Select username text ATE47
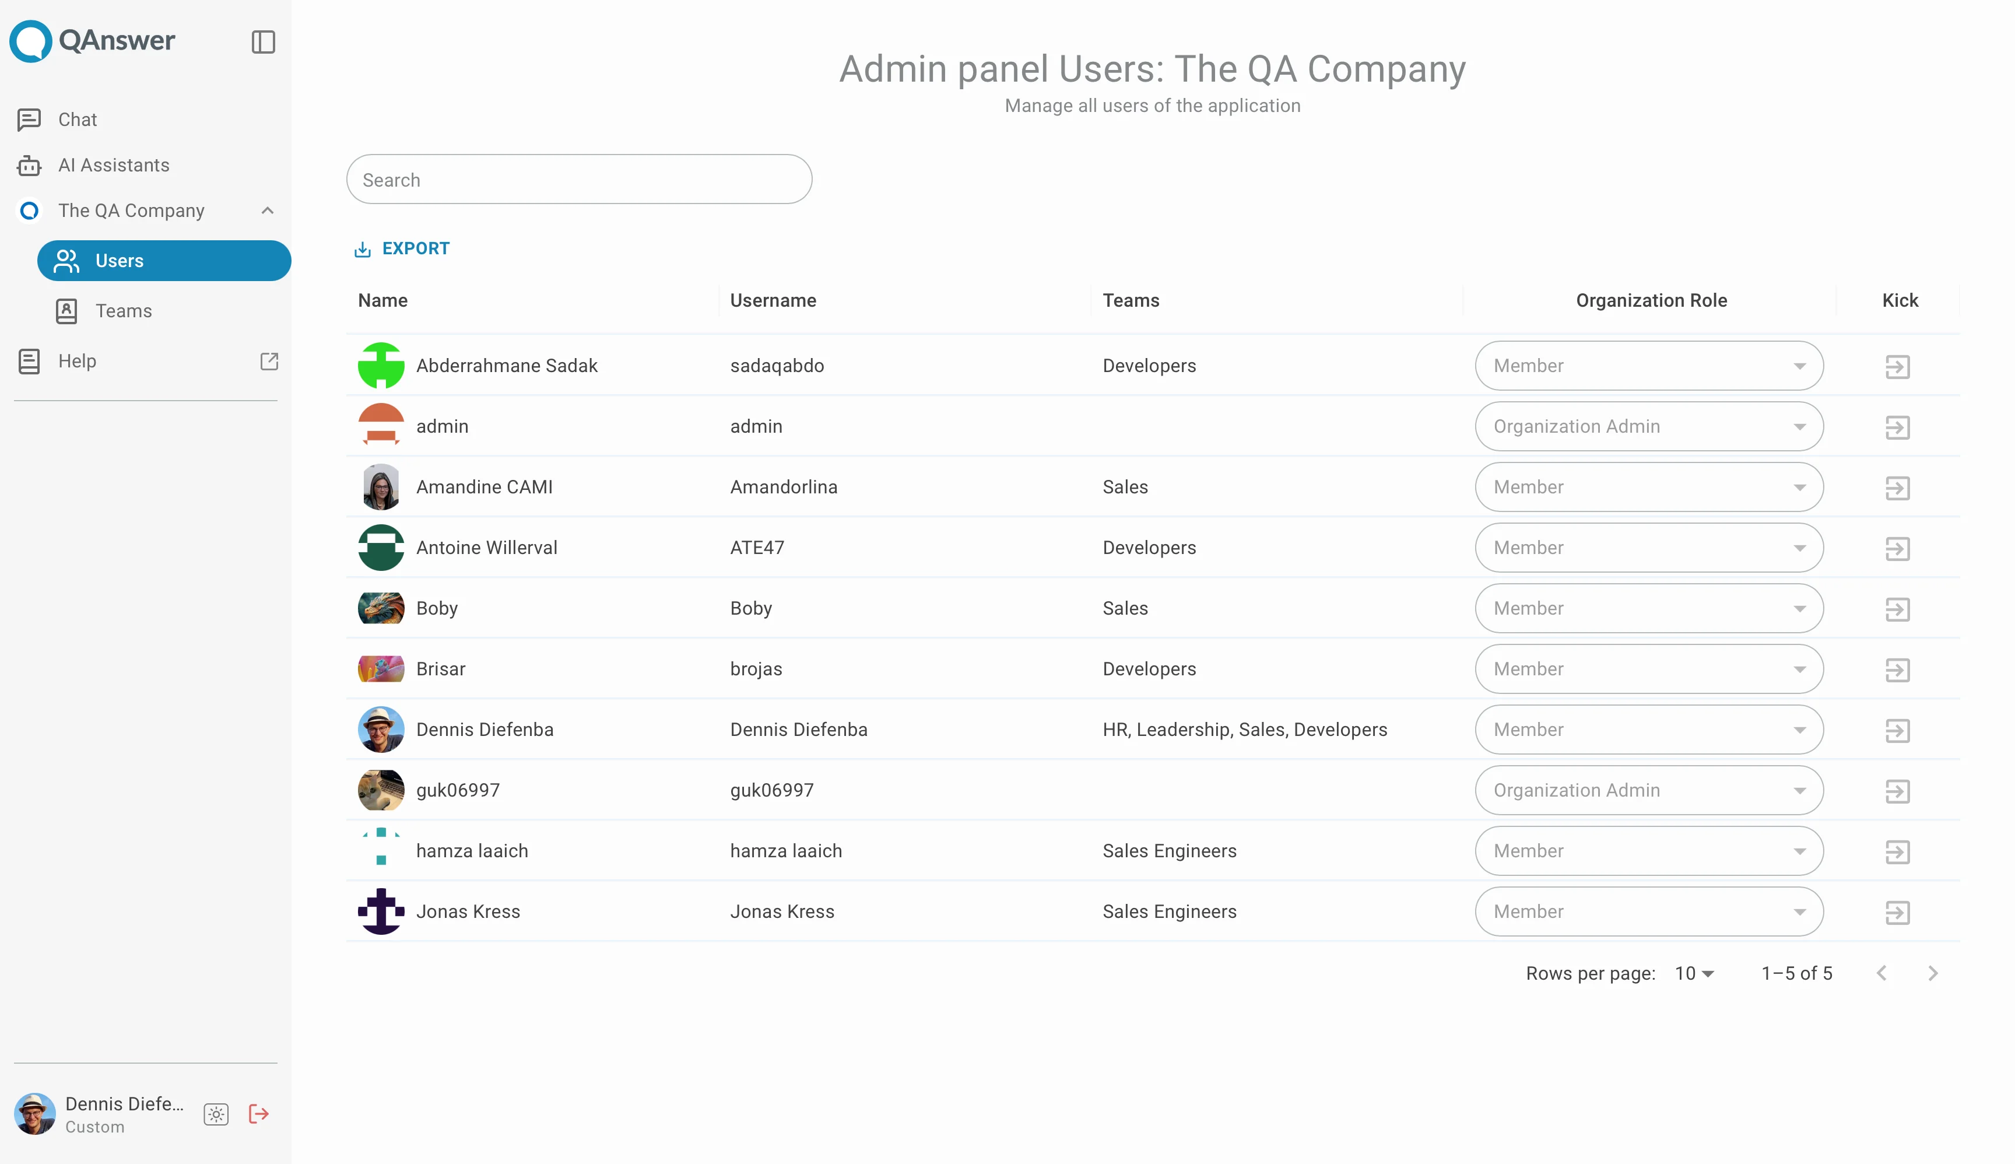2015x1164 pixels. [757, 548]
